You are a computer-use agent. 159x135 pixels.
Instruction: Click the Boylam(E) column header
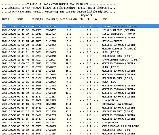(x=52, y=19)
